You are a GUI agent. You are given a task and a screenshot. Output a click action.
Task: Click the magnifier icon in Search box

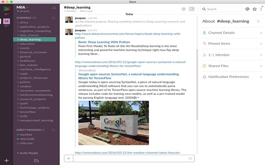click(204, 9)
